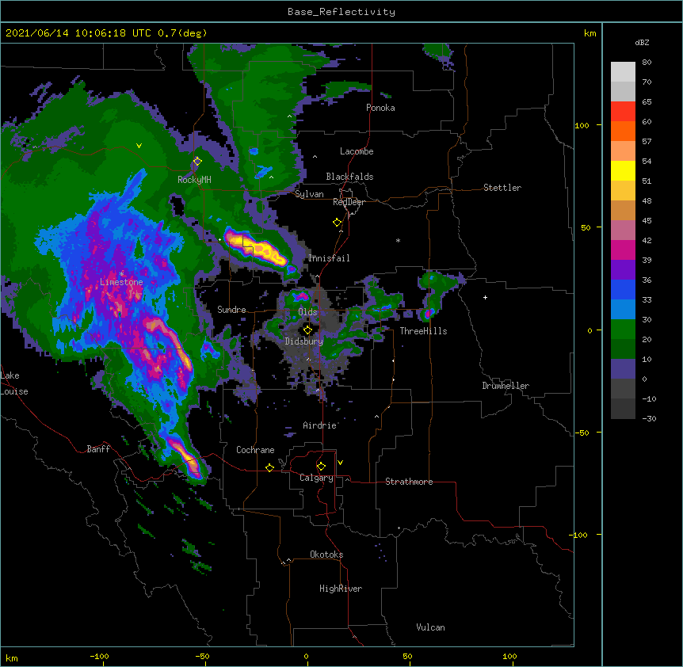
Task: Select the brown-orange 45–48 dBZ legend band
Action: [x=623, y=210]
